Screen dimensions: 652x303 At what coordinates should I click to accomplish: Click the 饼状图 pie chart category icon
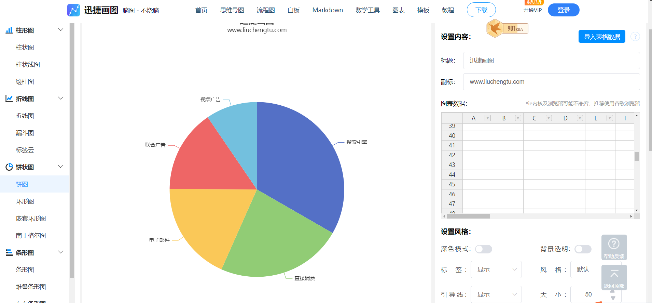(x=9, y=167)
